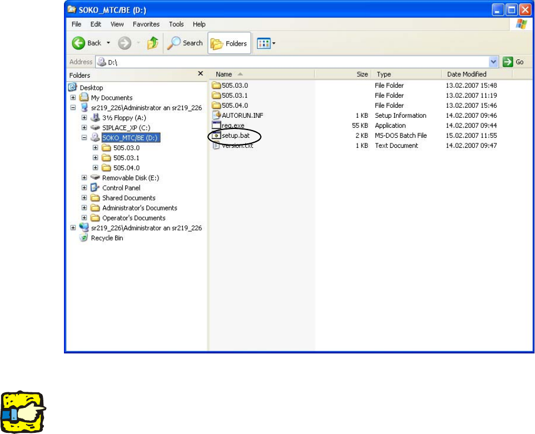Expand Administrator's Documents node
This screenshot has width=535, height=434.
point(85,208)
